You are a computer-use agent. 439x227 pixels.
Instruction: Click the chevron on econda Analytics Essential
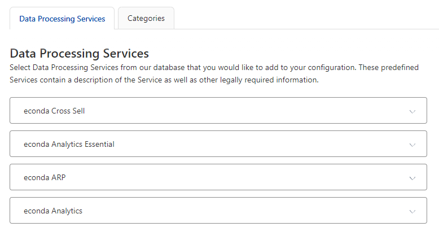[412, 145]
